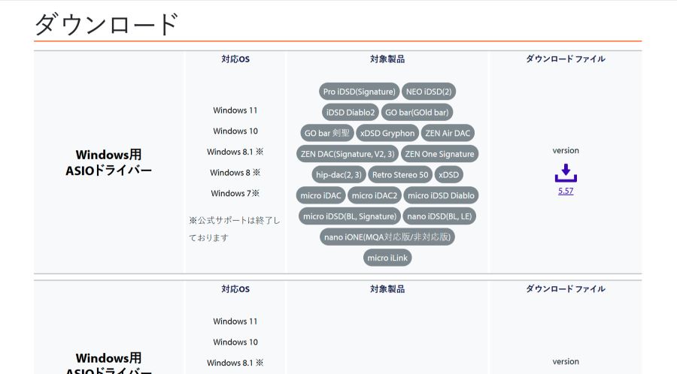The width and height of the screenshot is (677, 374).
Task: Click the Retro Stereo 50 tag
Action: [400, 174]
